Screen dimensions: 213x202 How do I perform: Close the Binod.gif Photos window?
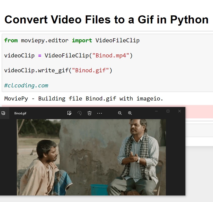coord(180,111)
